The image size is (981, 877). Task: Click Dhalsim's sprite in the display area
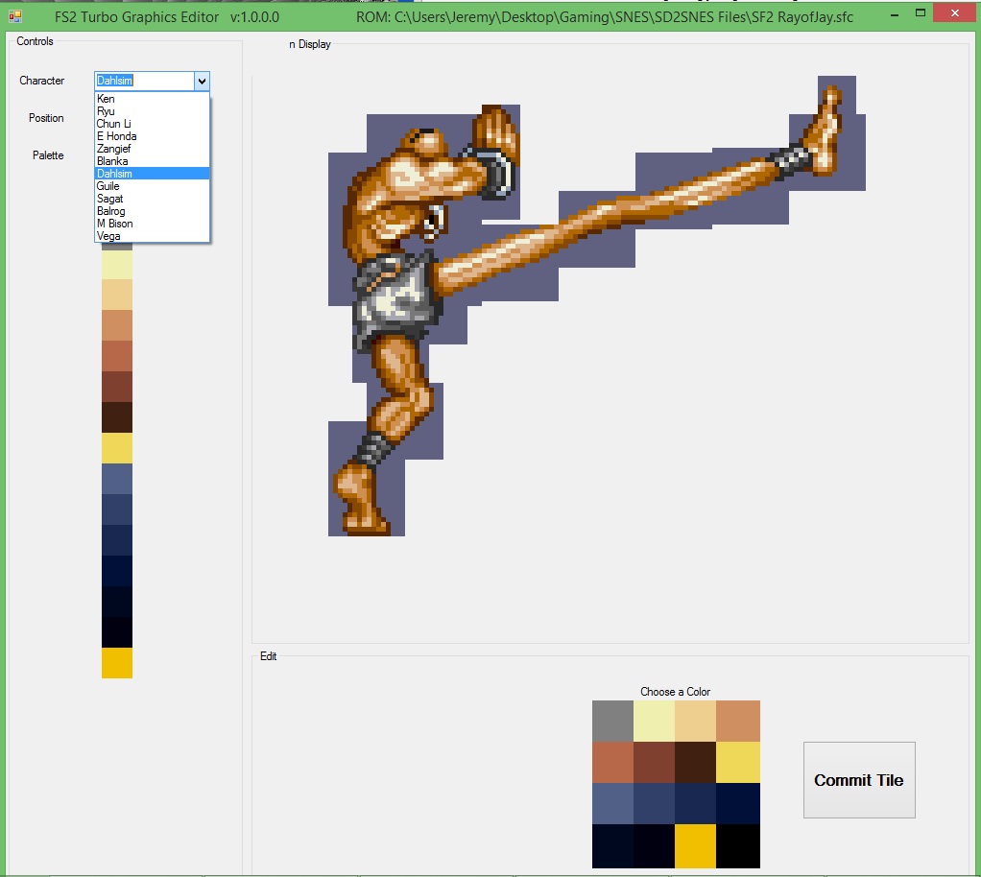point(596,306)
